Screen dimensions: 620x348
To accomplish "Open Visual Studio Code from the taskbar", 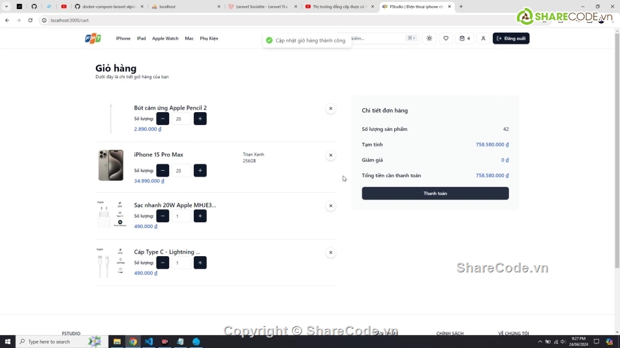I will [x=149, y=341].
